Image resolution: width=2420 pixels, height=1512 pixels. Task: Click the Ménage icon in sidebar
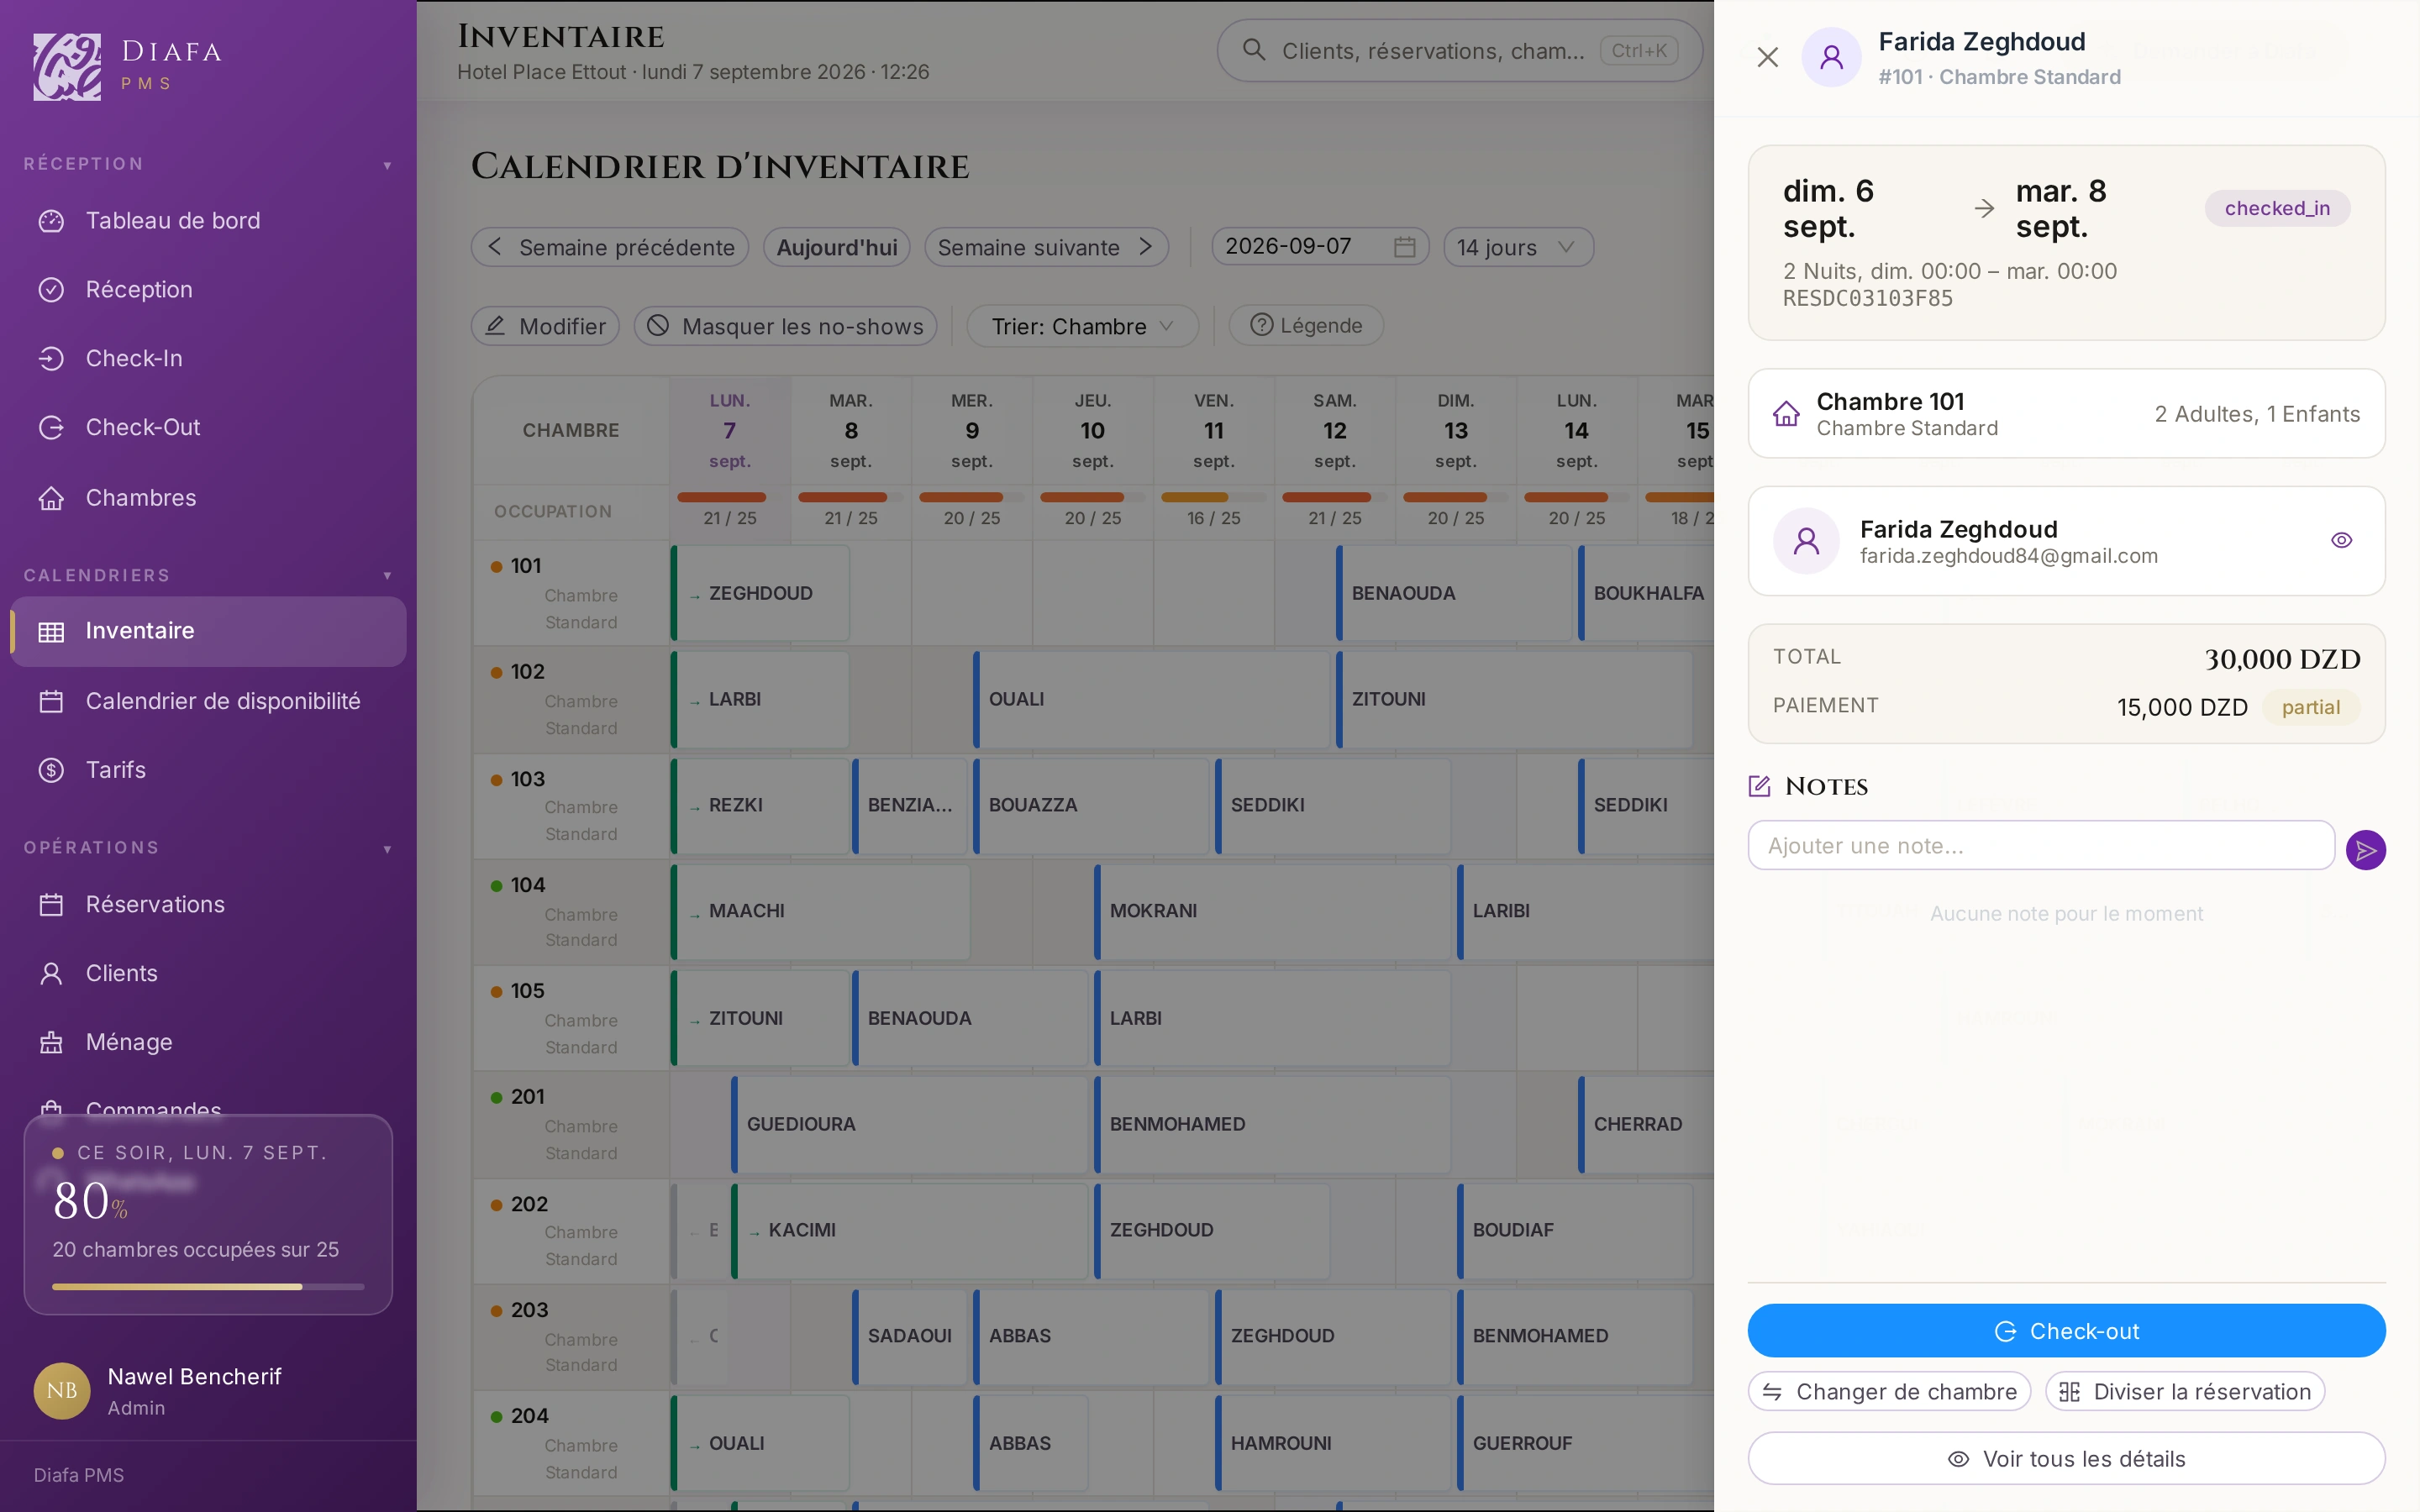tap(51, 1042)
